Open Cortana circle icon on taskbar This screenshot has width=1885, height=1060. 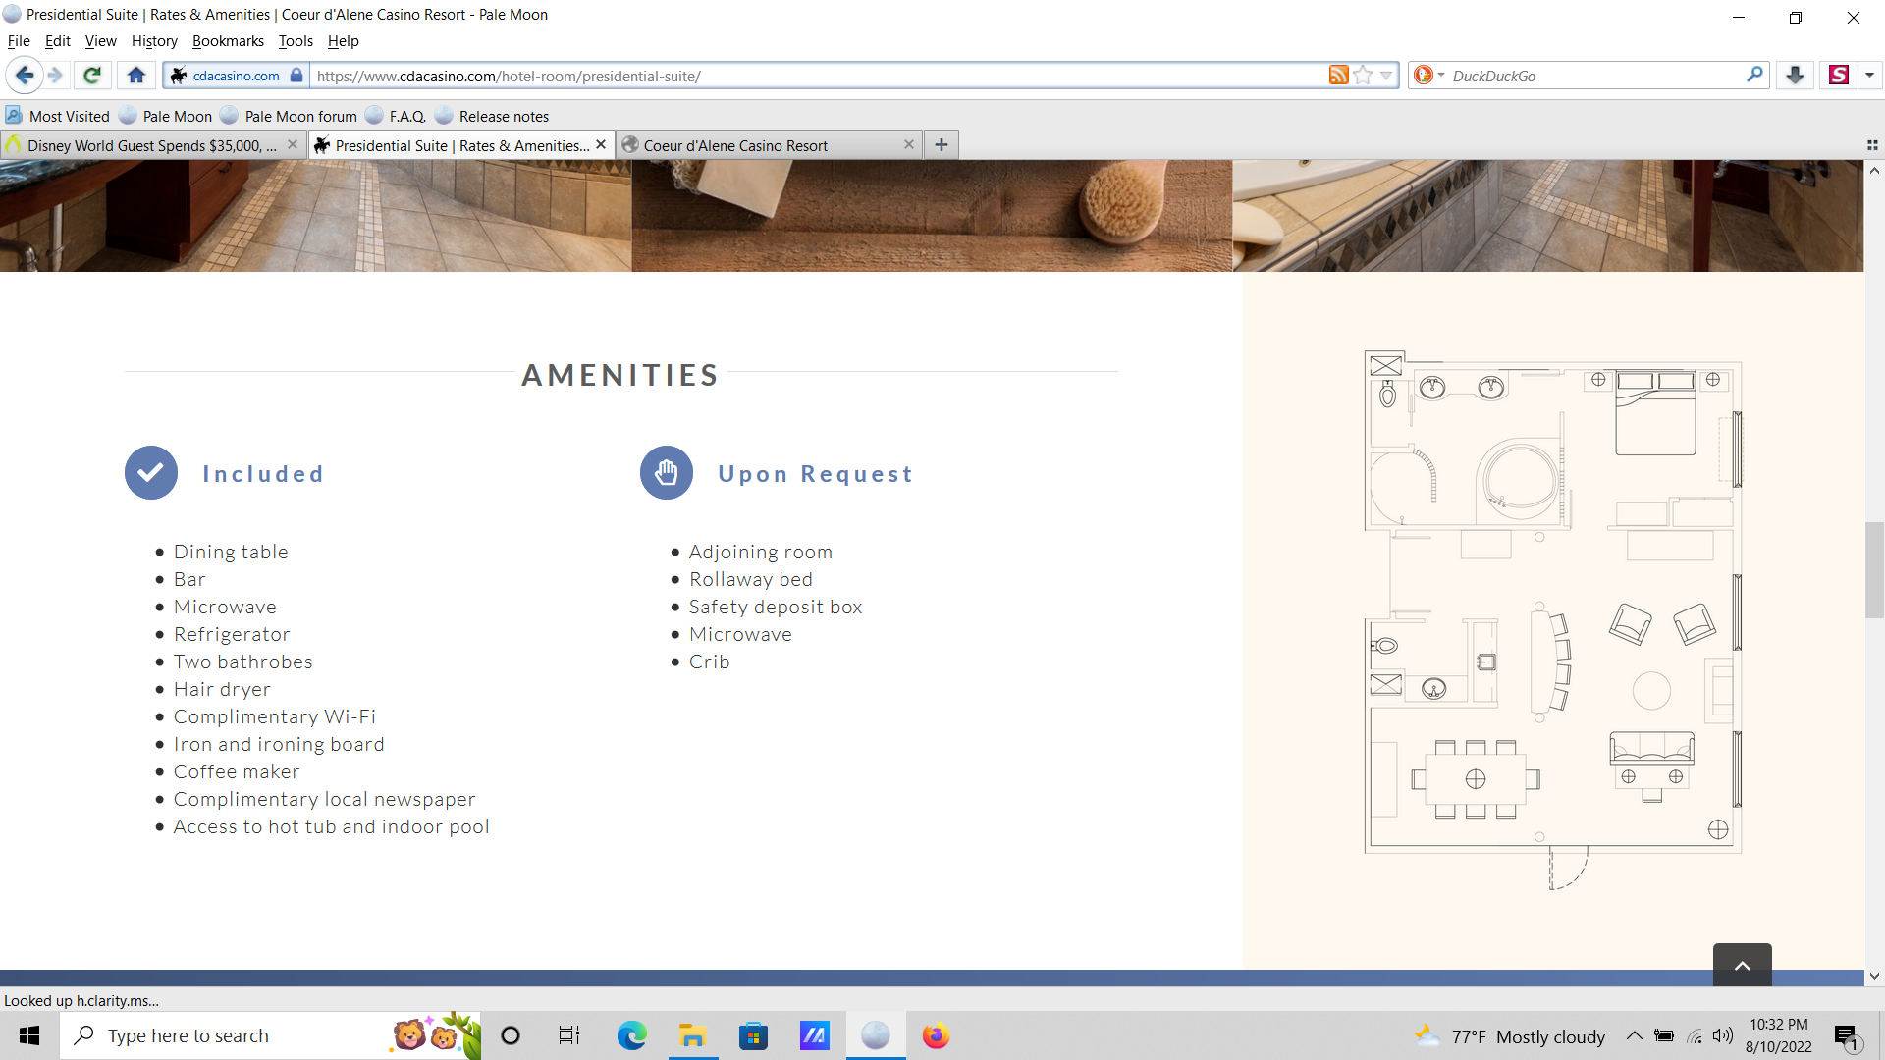[x=511, y=1035]
